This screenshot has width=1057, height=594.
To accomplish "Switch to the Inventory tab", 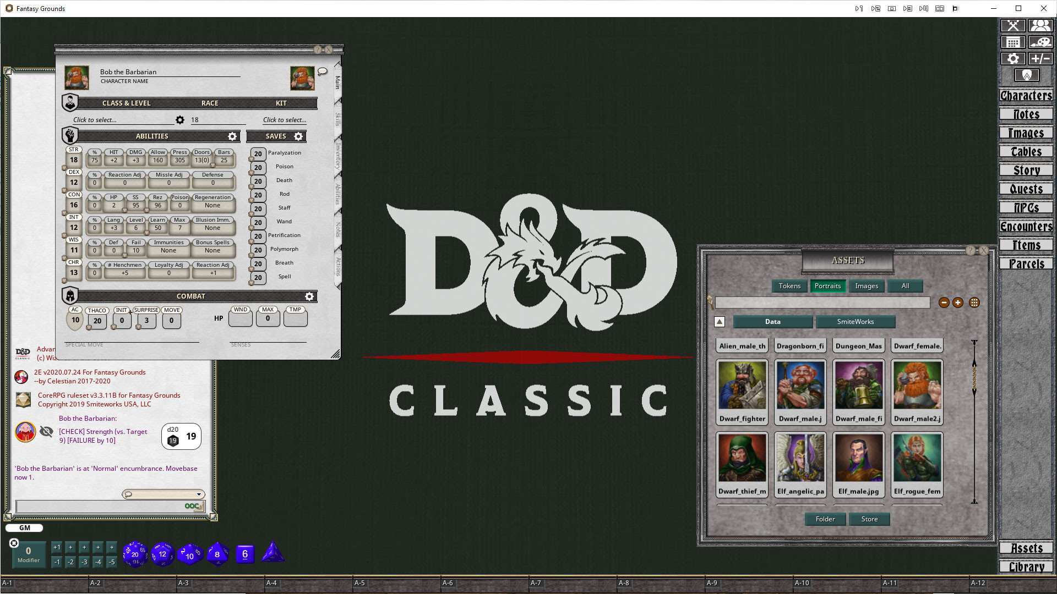I will point(336,157).
